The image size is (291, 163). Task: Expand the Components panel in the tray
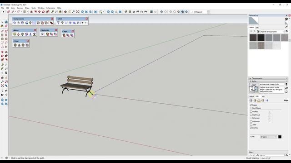pyautogui.click(x=268, y=78)
